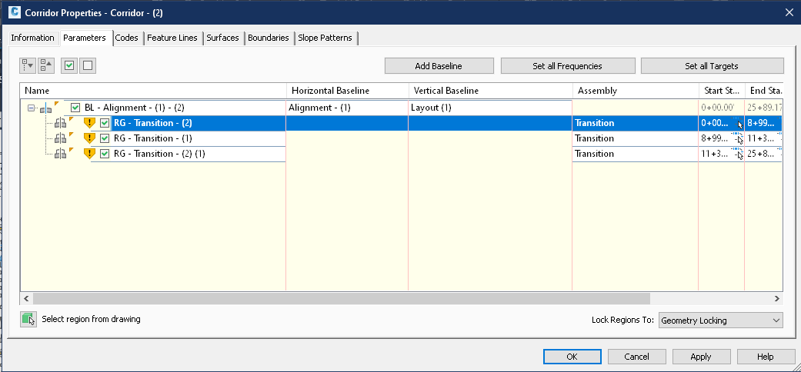The height and width of the screenshot is (372, 801).
Task: Open the Lock Regions To dropdown
Action: [x=721, y=321]
